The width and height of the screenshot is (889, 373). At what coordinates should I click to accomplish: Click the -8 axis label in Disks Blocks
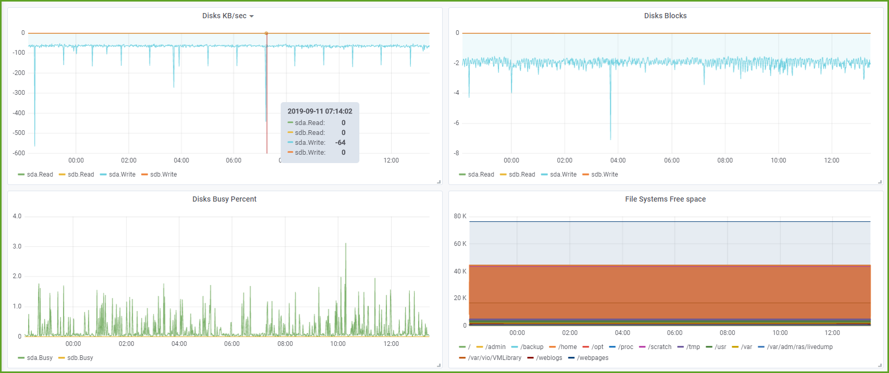[x=456, y=153]
